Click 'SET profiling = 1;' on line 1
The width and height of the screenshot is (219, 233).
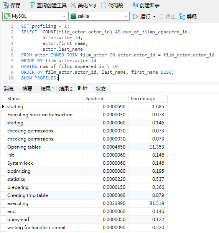click(x=45, y=26)
